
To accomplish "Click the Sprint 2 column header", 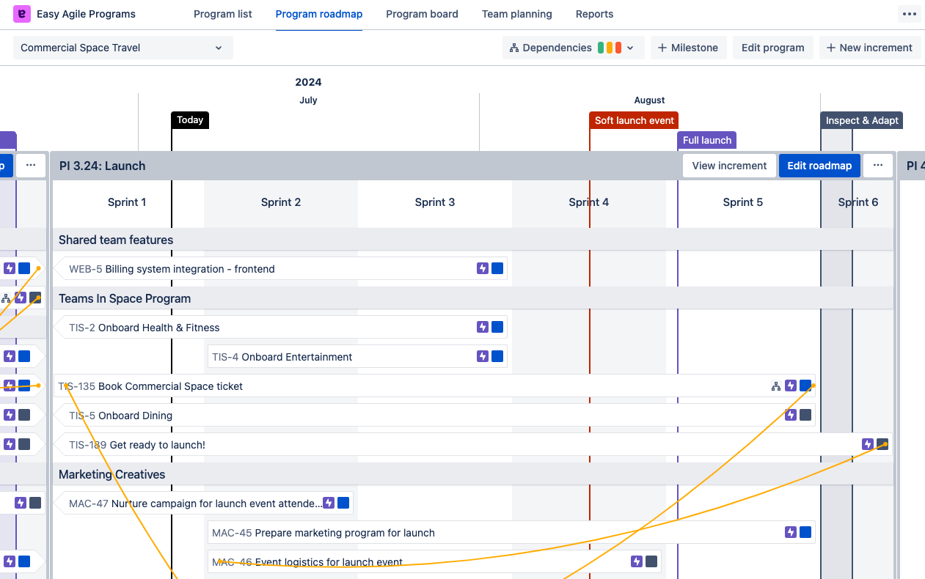I will 281,202.
